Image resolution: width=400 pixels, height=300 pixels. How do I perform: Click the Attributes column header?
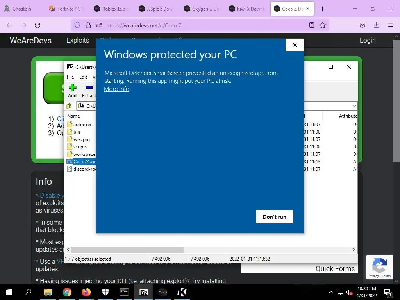[348, 116]
